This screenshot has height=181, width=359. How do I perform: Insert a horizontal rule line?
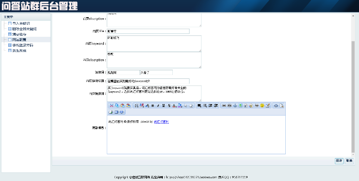tap(257, 106)
